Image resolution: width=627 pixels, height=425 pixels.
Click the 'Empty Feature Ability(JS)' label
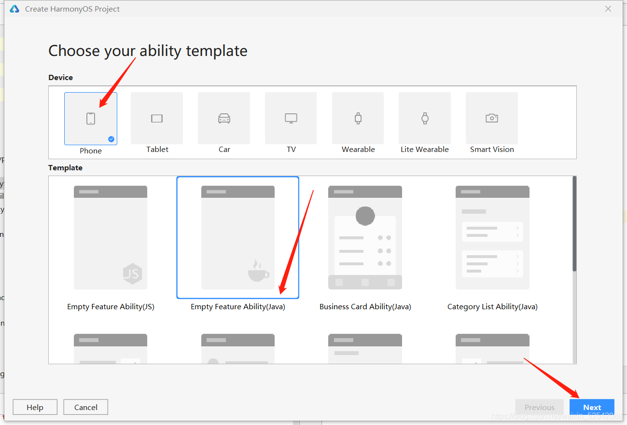[111, 306]
